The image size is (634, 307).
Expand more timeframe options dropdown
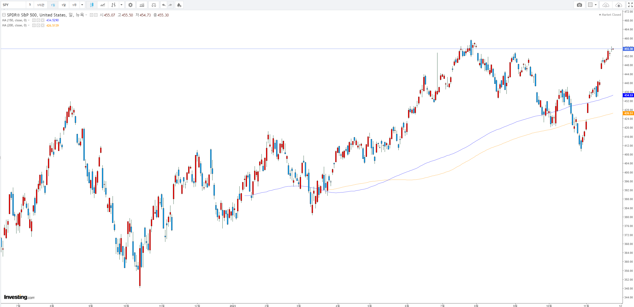82,5
